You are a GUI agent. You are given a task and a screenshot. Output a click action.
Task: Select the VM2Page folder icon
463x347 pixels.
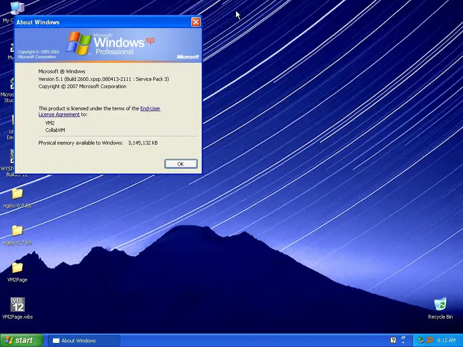[x=17, y=272]
